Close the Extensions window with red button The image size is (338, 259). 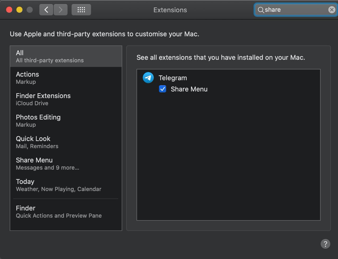(x=9, y=10)
